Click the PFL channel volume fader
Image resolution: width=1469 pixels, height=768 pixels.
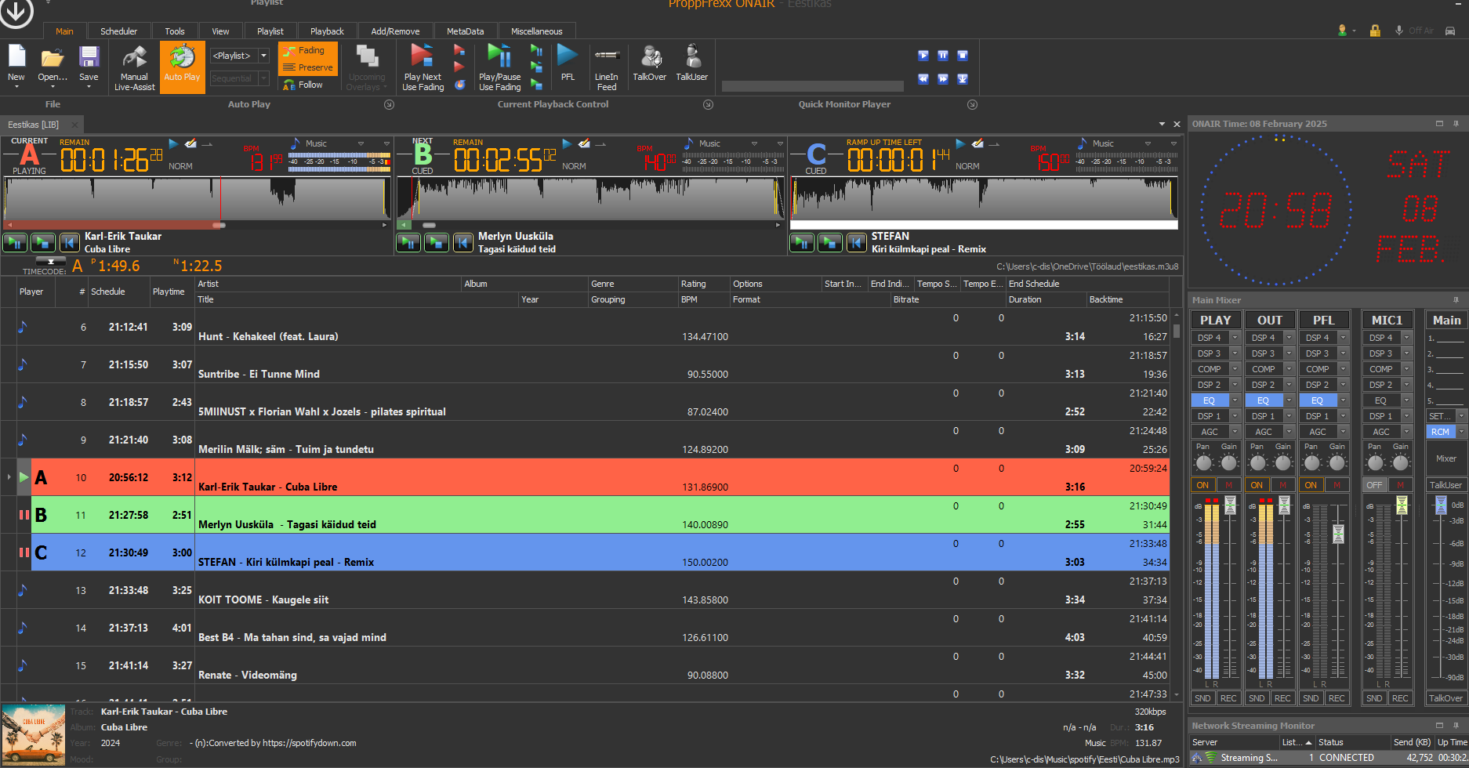pos(1338,534)
